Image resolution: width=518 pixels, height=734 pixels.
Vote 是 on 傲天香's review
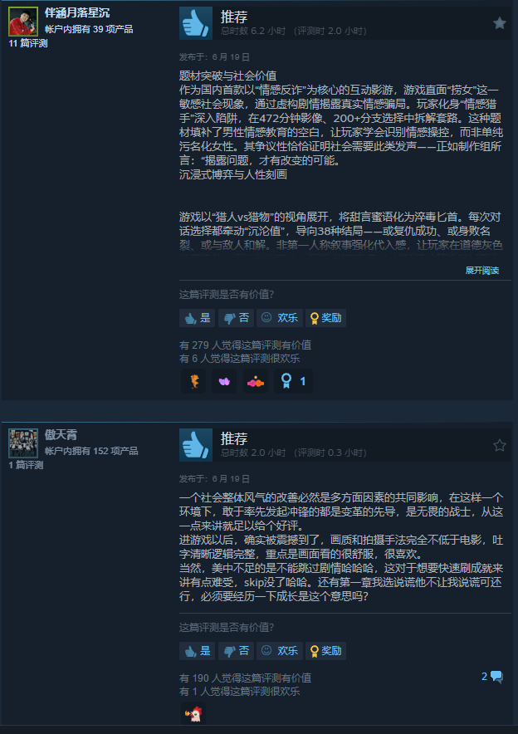(x=197, y=651)
